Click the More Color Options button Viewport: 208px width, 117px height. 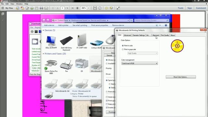(181, 77)
